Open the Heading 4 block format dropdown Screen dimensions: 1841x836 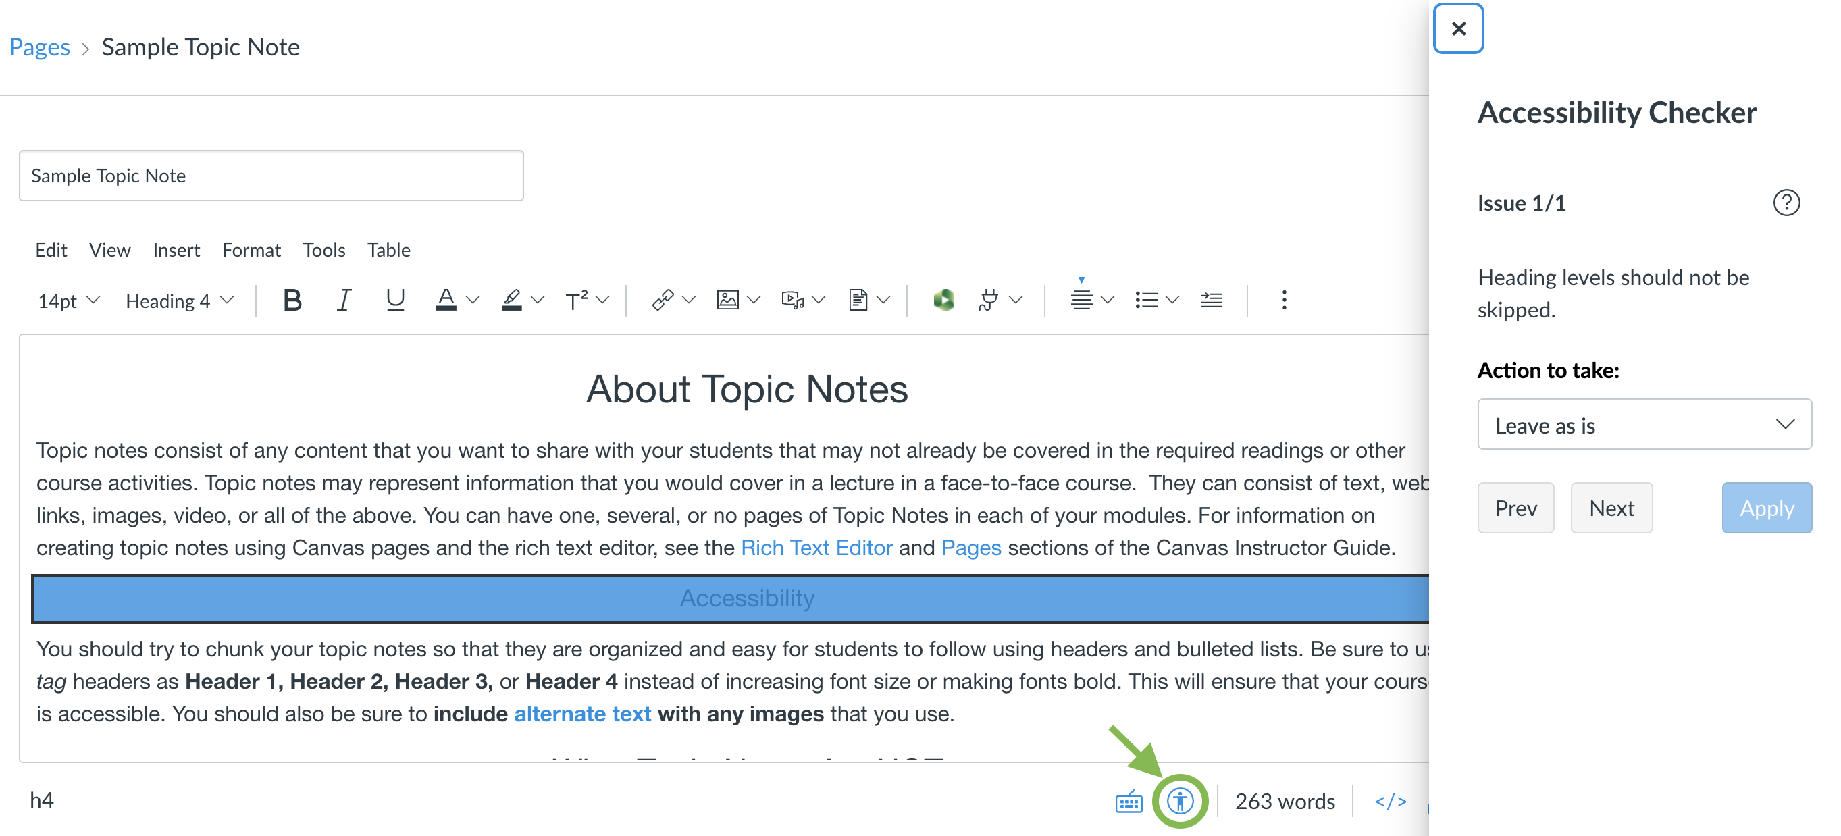point(180,301)
